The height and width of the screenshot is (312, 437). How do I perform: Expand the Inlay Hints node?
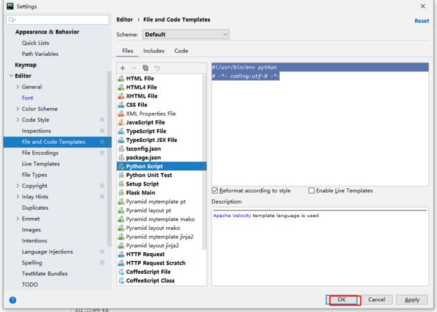[18, 197]
